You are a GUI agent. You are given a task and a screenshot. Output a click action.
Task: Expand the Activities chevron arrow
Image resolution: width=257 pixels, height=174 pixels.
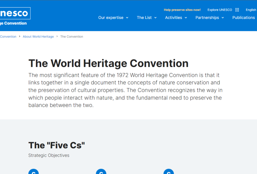(x=186, y=18)
